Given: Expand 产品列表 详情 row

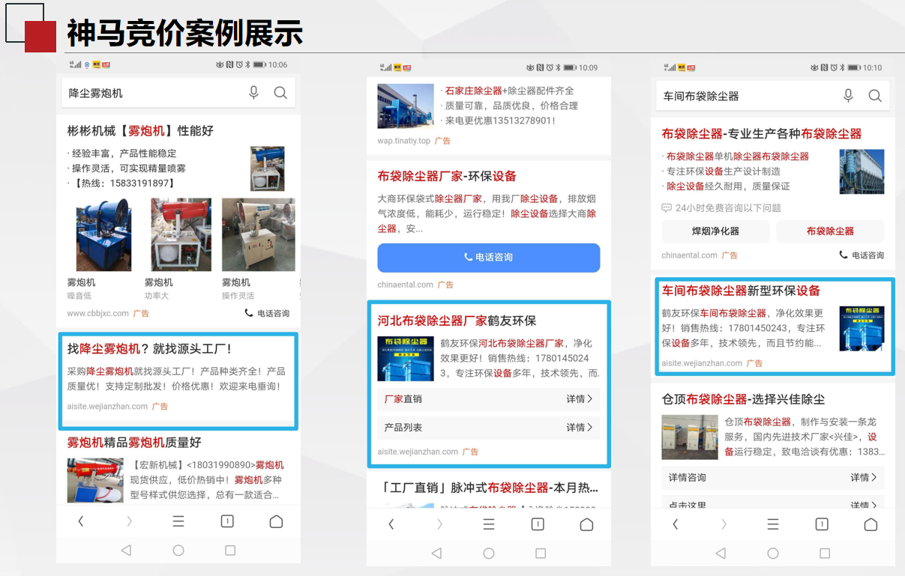Looking at the screenshot, I should tap(489, 428).
